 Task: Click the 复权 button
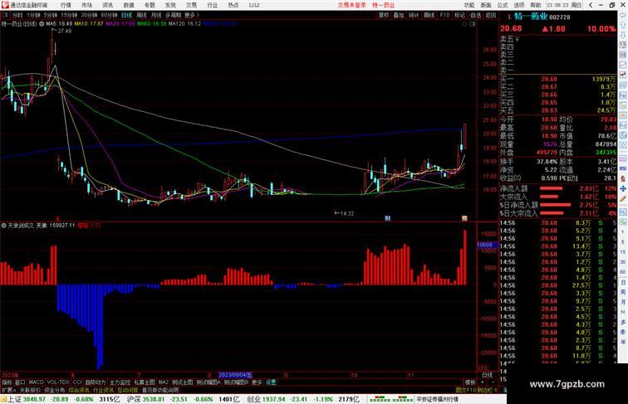click(x=384, y=15)
